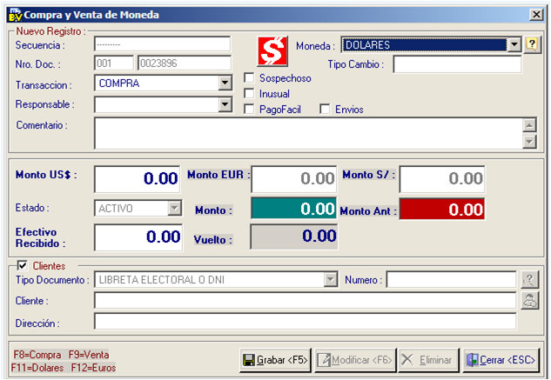Open the Estado dropdown showing ACTIVO

tap(174, 209)
